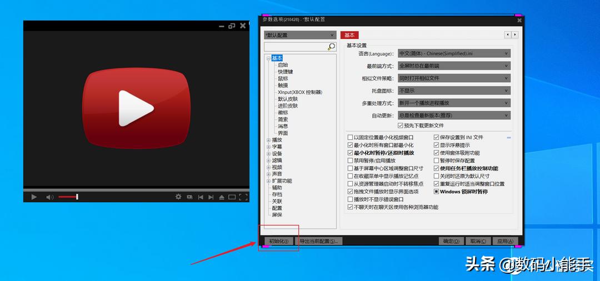
Task: Select 关联 in the settings tree
Action: (x=277, y=202)
